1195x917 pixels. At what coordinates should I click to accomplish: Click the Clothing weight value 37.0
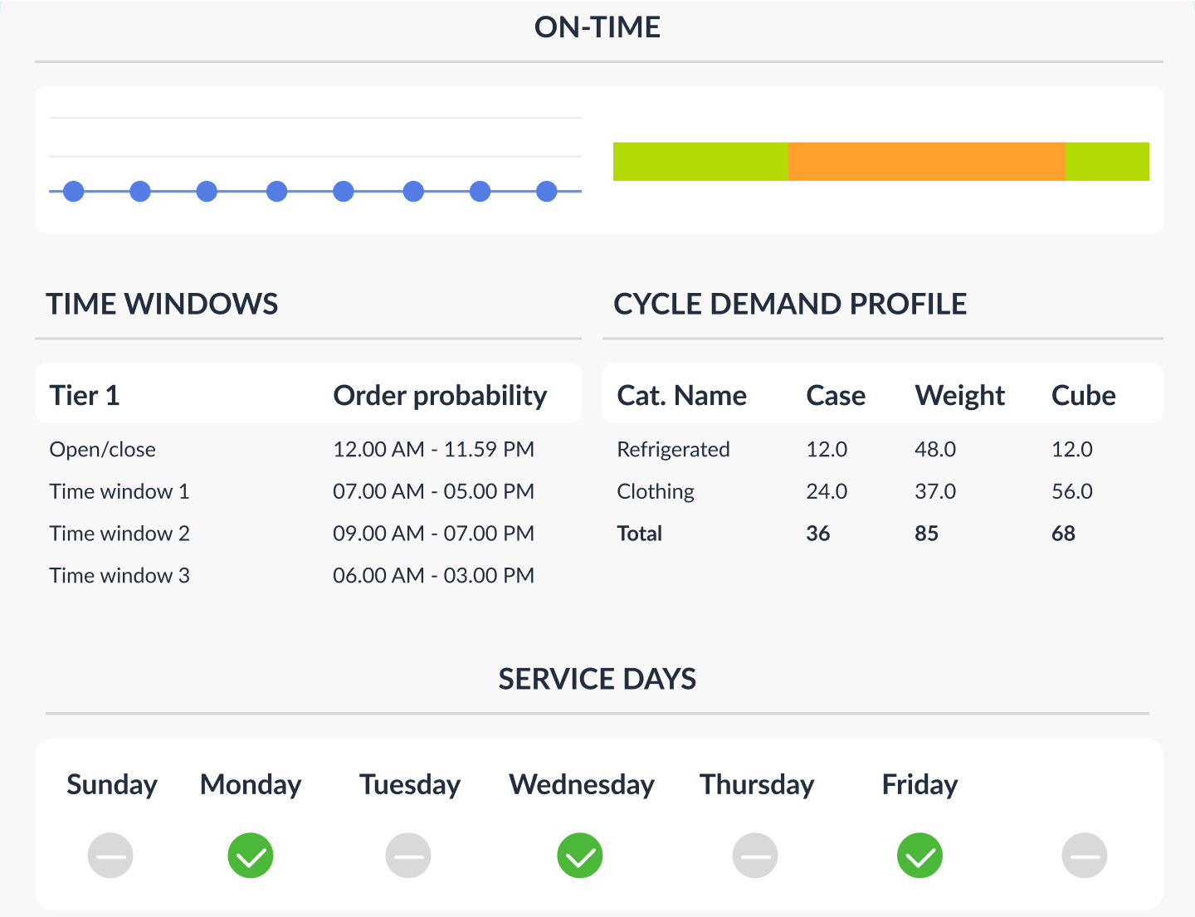click(935, 491)
